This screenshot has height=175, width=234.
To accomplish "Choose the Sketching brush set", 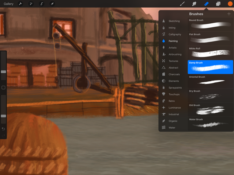I will coord(172,21).
